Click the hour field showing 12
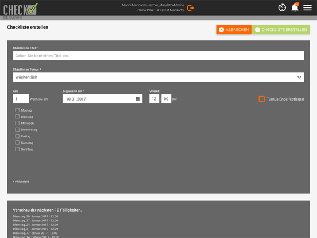This screenshot has height=238, width=317. point(154,99)
